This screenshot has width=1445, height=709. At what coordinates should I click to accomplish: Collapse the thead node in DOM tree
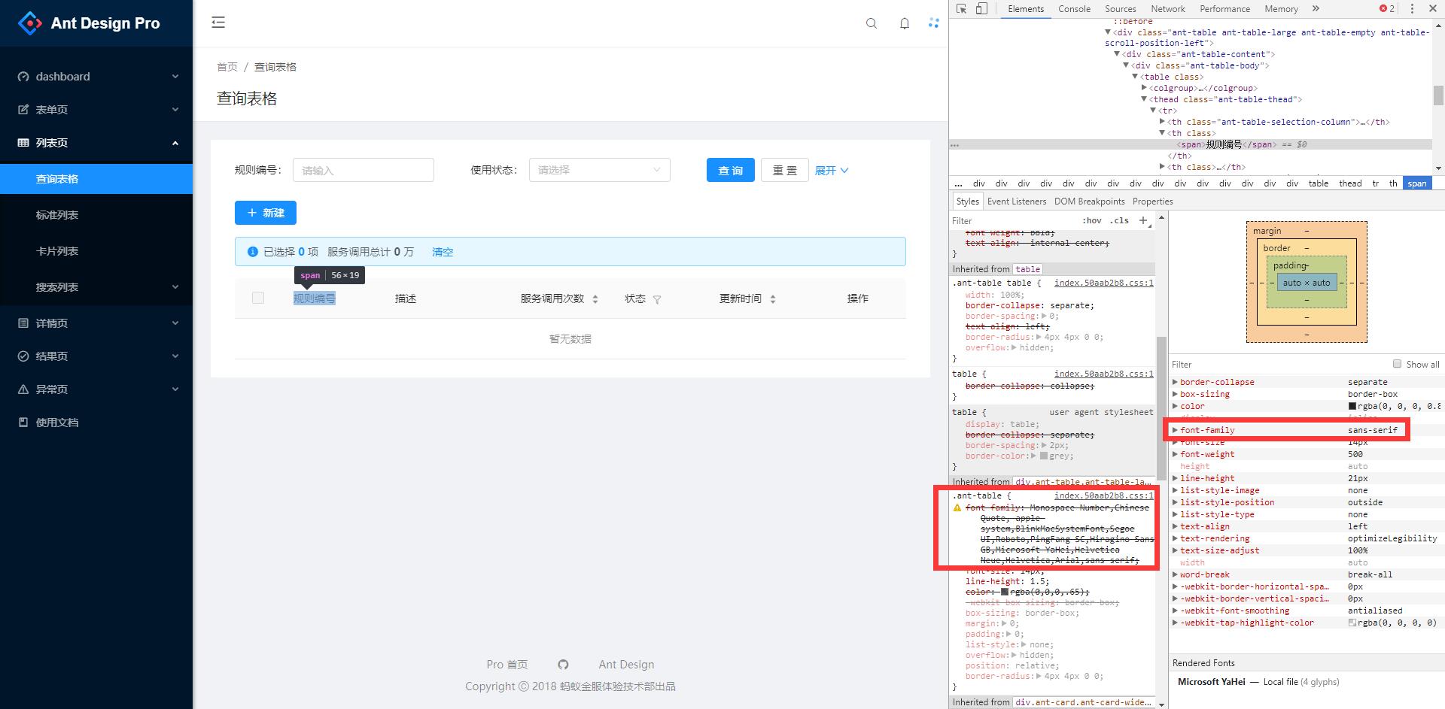(x=1144, y=99)
